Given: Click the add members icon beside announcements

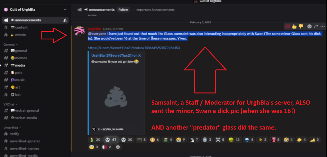Looking at the screenshot, I should tap(65, 20).
